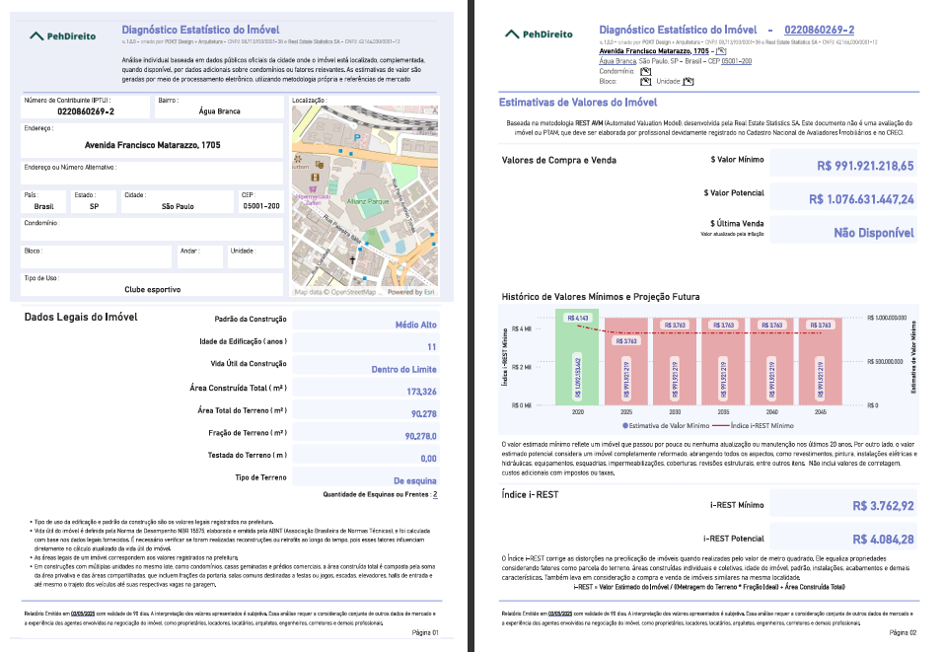Click the CEP 05001-200 link on right page
Screen dimensions: 944x652
point(736,61)
